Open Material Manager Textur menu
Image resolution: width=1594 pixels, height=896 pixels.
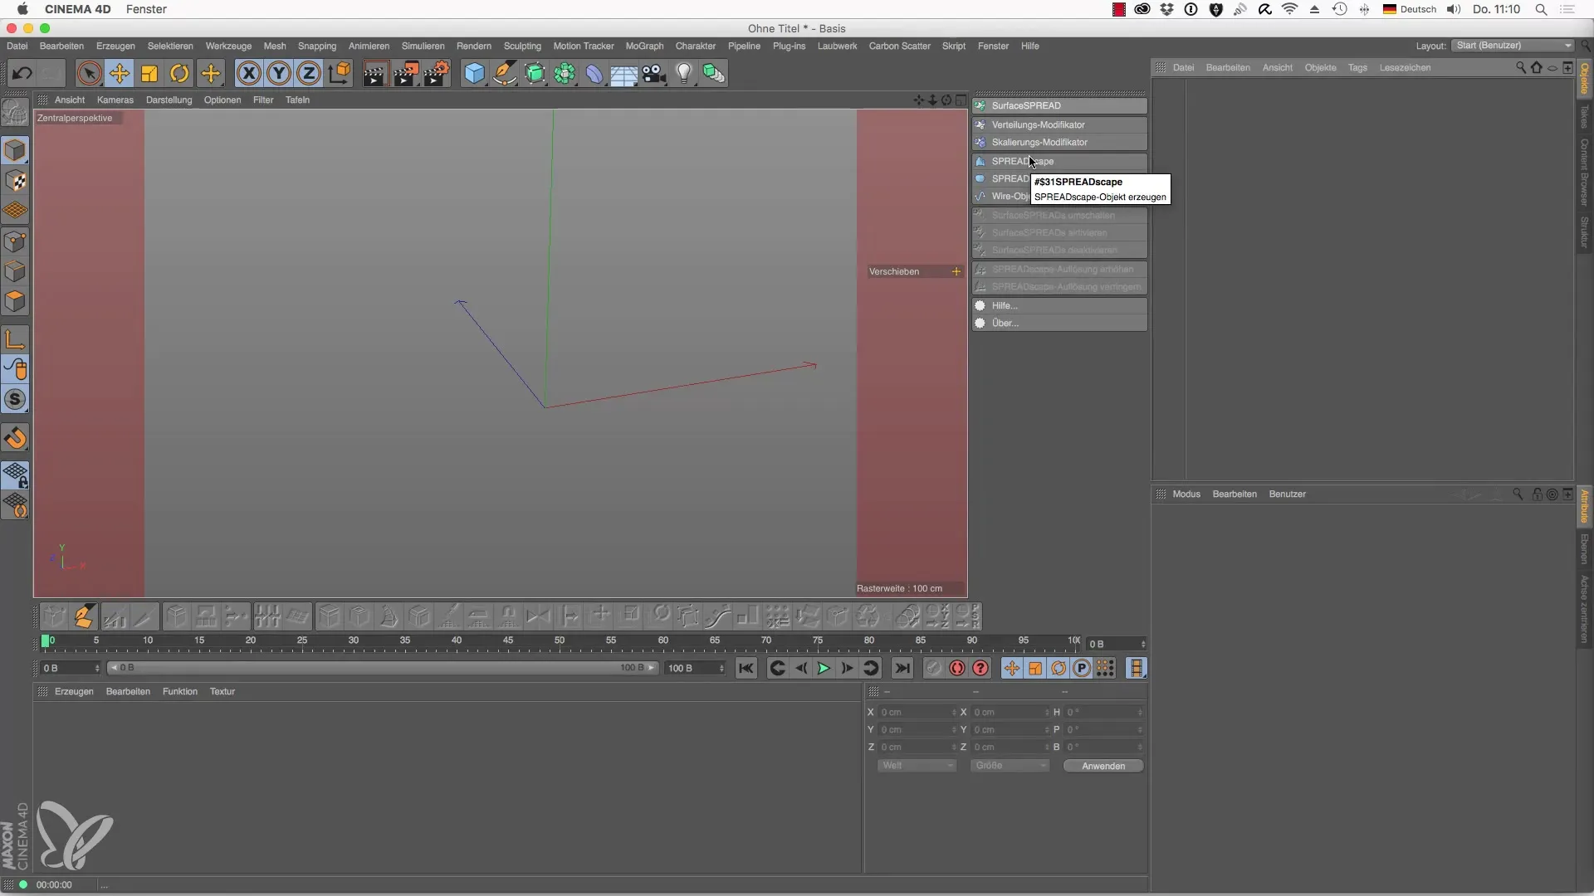coord(222,692)
